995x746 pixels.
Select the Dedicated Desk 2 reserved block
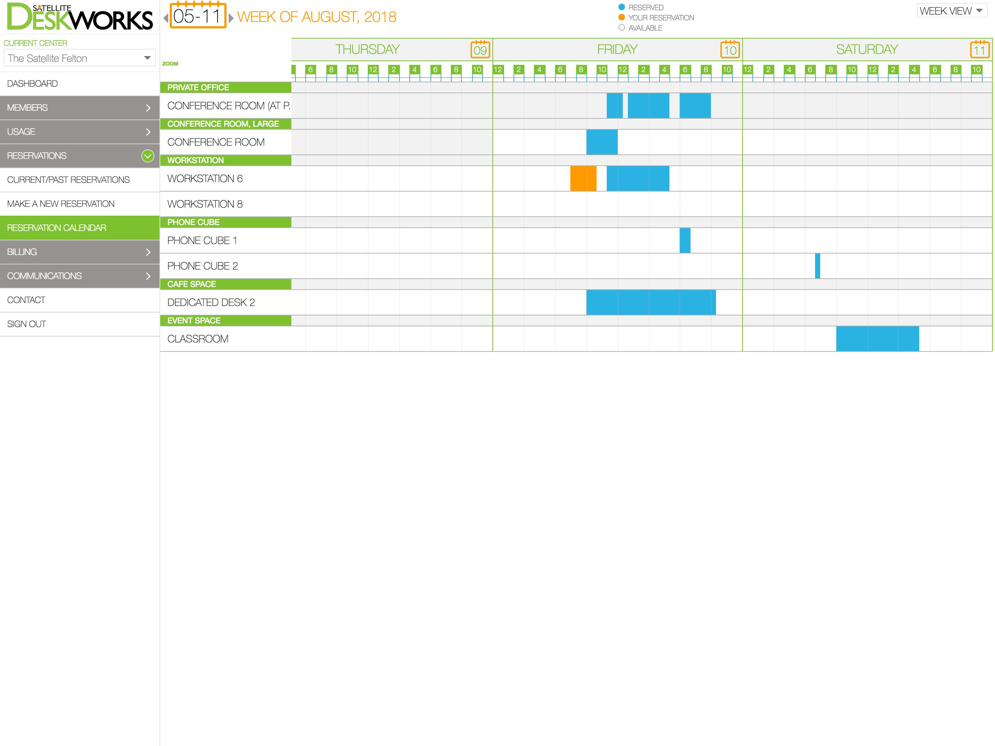(x=651, y=302)
